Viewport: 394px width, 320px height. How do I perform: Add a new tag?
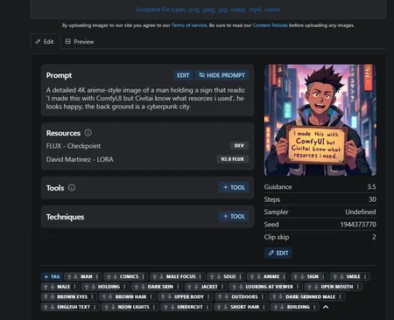(52, 276)
